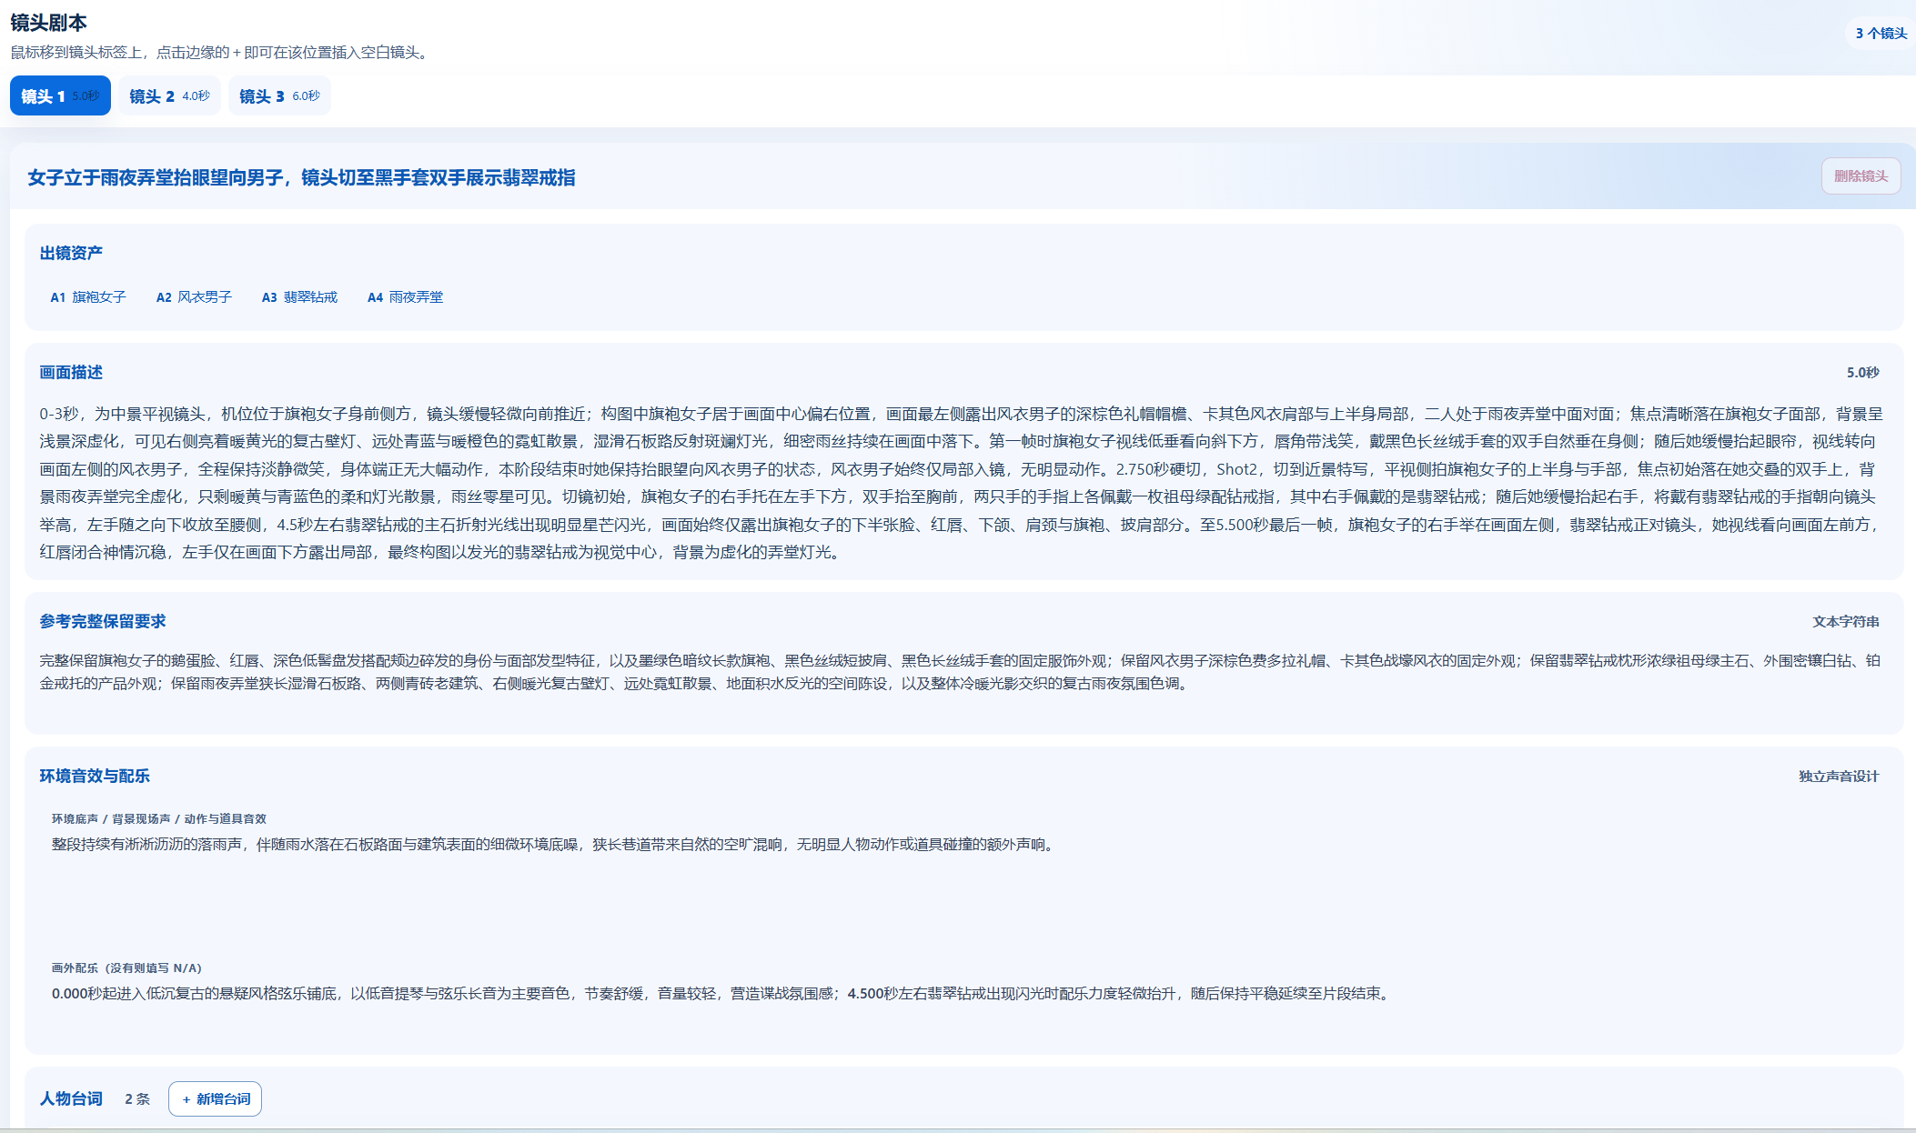This screenshot has width=1916, height=1133.
Task: Click the 参考完整保留要求 description text
Action: [x=961, y=672]
